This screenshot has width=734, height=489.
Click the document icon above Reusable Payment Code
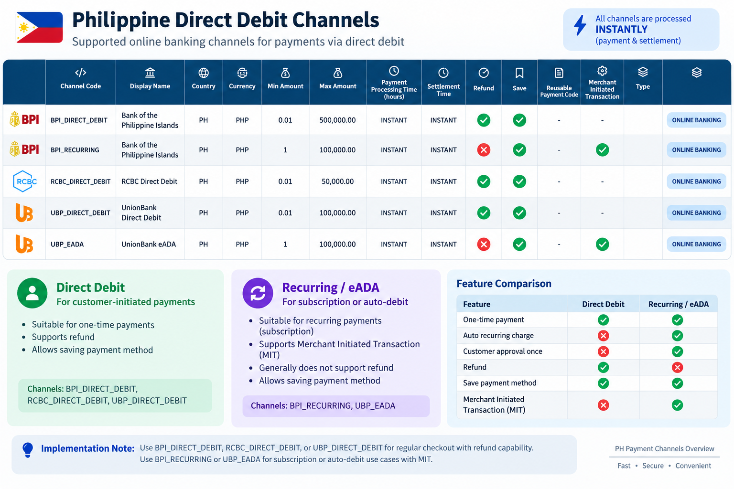coord(559,73)
